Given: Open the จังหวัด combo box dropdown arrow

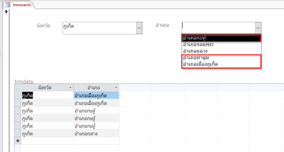Looking at the screenshot, I should (139, 28).
